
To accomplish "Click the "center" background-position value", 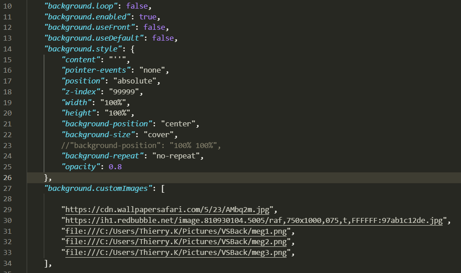I will pos(178,124).
